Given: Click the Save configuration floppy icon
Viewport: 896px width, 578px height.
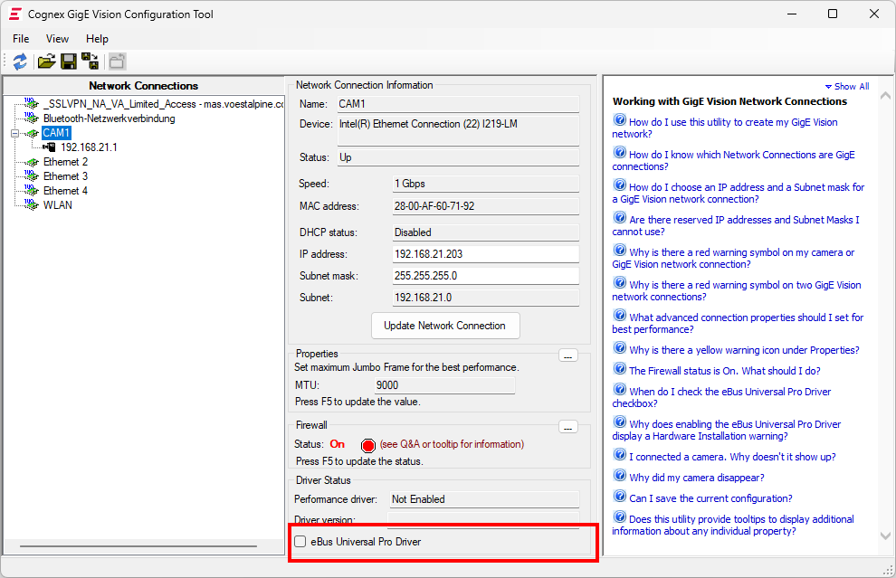Looking at the screenshot, I should (68, 62).
